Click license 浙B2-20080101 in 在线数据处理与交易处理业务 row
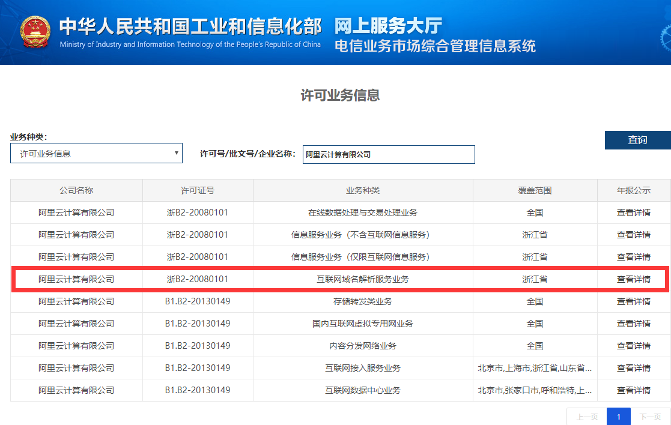The width and height of the screenshot is (671, 425). click(197, 212)
